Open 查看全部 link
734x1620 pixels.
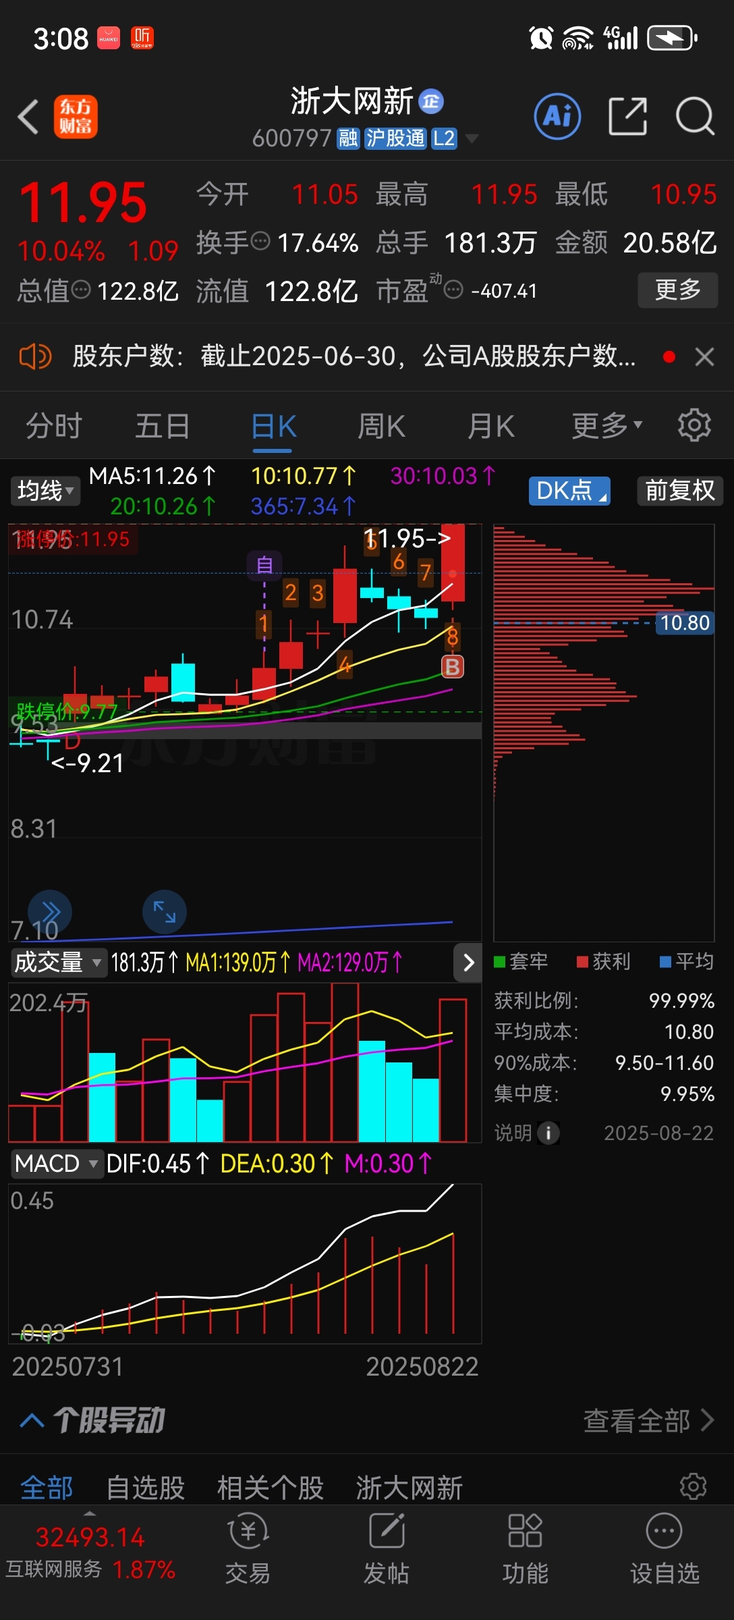click(648, 1421)
